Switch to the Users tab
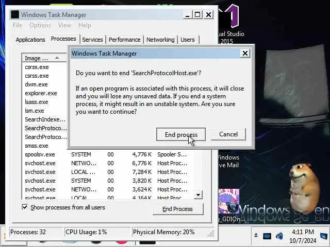 point(188,40)
